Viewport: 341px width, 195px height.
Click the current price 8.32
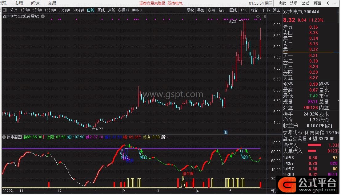pyautogui.click(x=289, y=20)
